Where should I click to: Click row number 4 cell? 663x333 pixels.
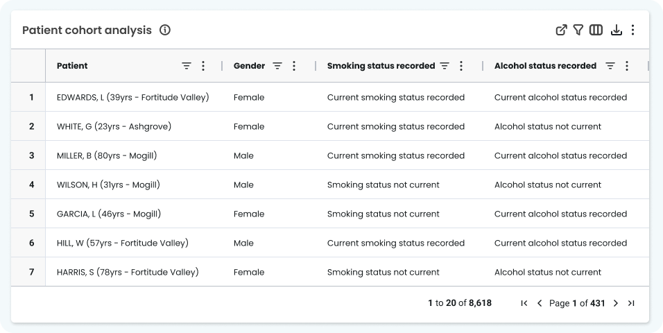(x=28, y=185)
